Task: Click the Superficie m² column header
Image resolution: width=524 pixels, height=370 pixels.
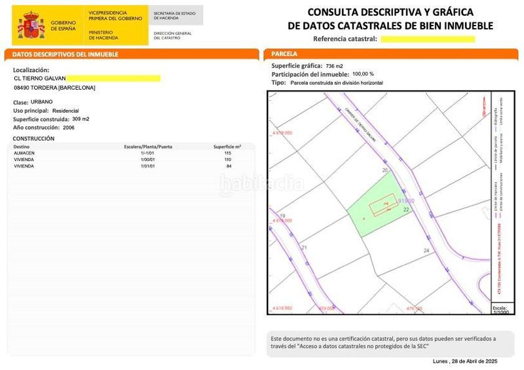Action: 227,147
